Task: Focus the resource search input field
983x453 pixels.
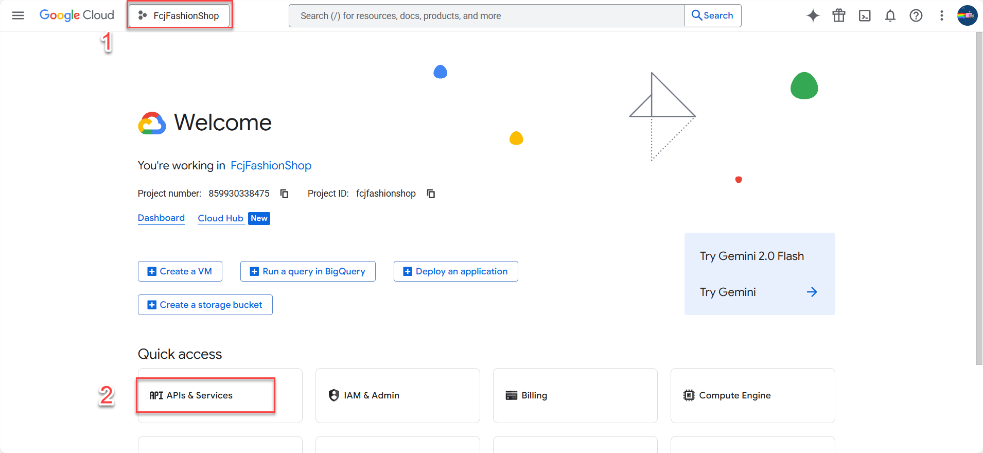Action: (x=486, y=15)
